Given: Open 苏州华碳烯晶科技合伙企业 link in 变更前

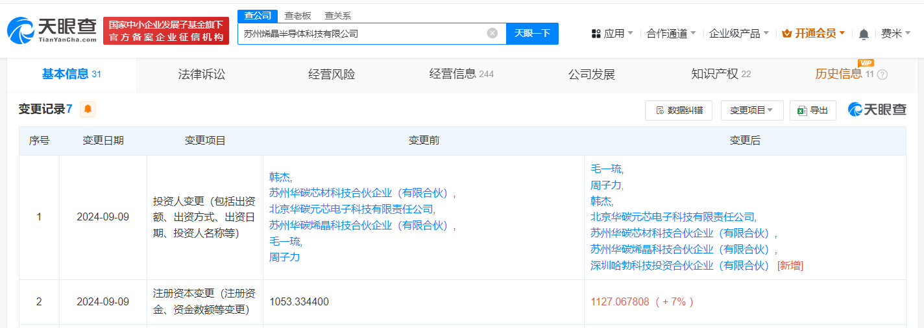Looking at the screenshot, I should coord(360,225).
